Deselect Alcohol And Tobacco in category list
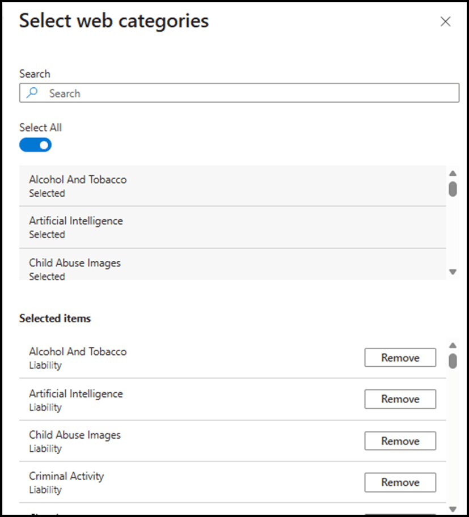Image resolution: width=469 pixels, height=517 pixels. click(x=233, y=186)
